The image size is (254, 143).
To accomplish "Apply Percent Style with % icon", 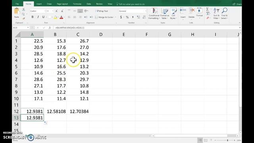I will point(127,17).
